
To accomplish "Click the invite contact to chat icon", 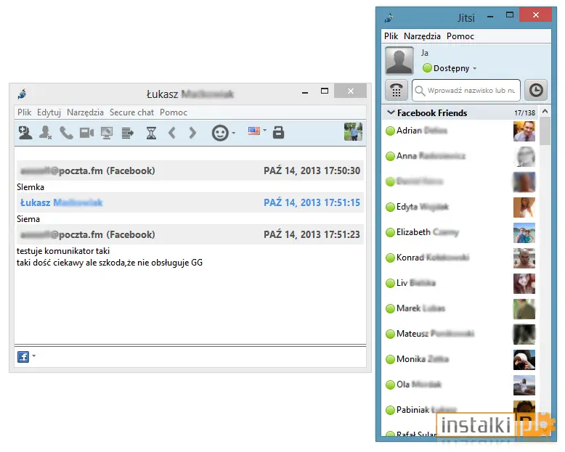I will tap(25, 133).
